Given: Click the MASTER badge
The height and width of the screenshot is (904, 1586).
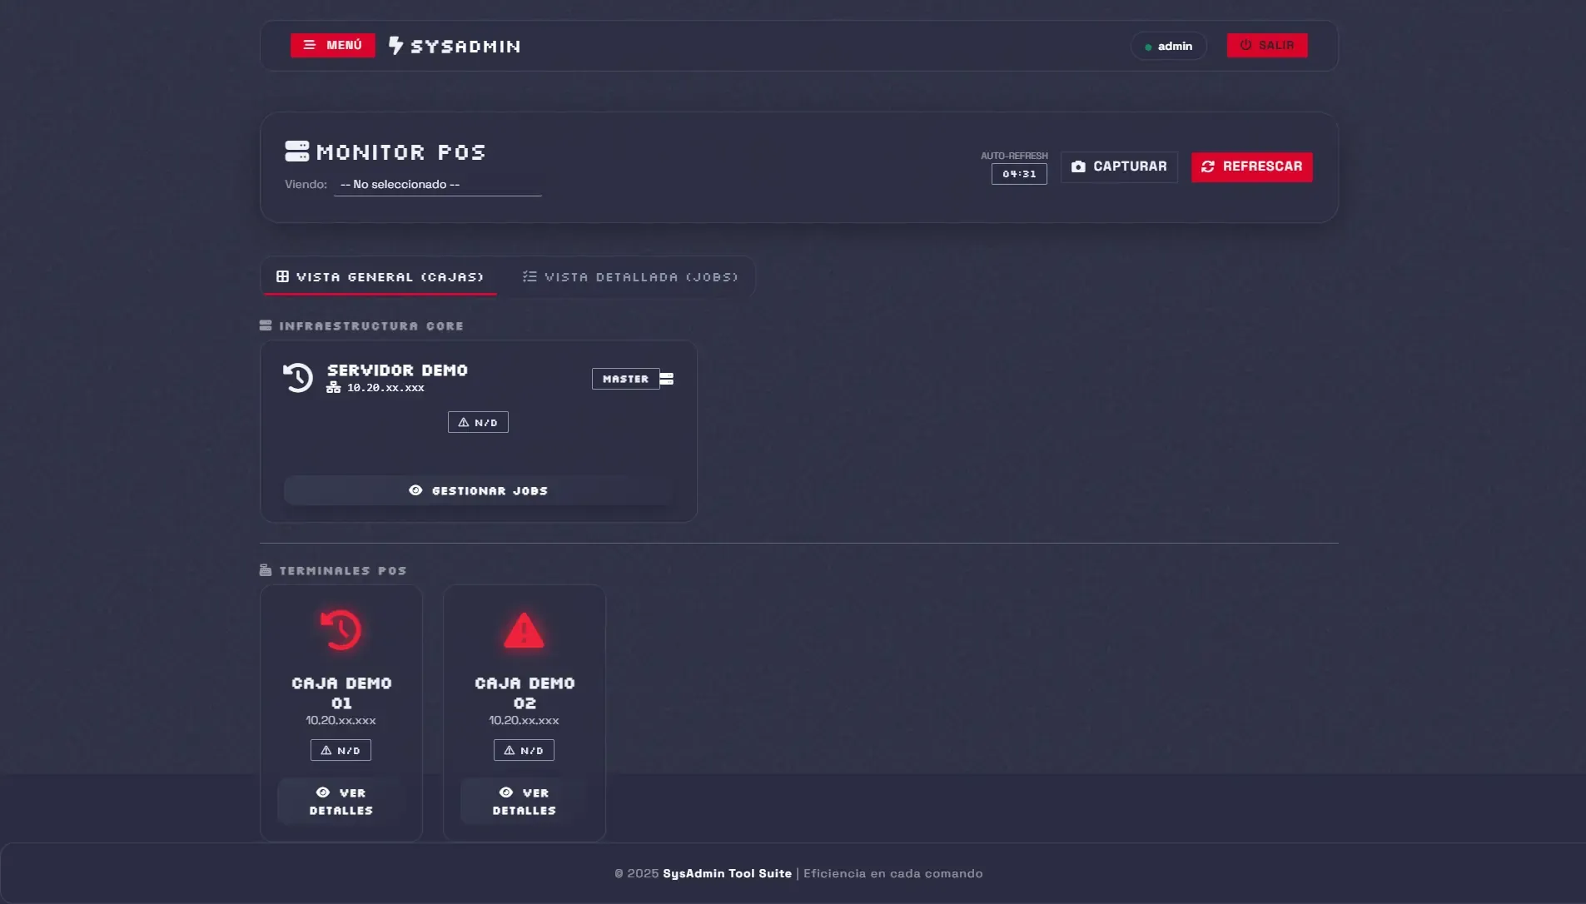Looking at the screenshot, I should coord(625,379).
